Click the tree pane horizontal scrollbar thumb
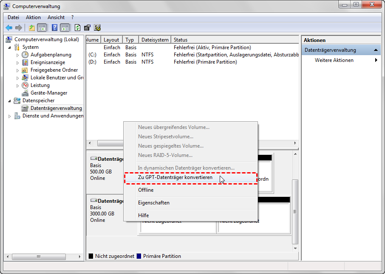385x274 pixels. 39,257
